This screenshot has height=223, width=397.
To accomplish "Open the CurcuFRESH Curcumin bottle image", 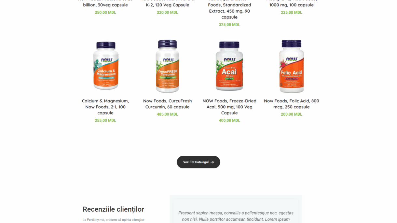I will pos(168,66).
